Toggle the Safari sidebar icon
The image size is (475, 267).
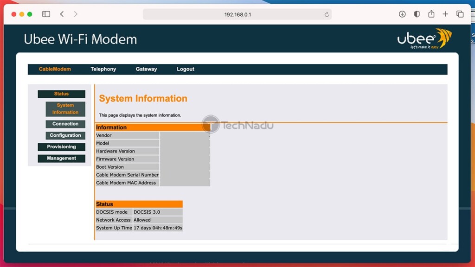coord(46,14)
